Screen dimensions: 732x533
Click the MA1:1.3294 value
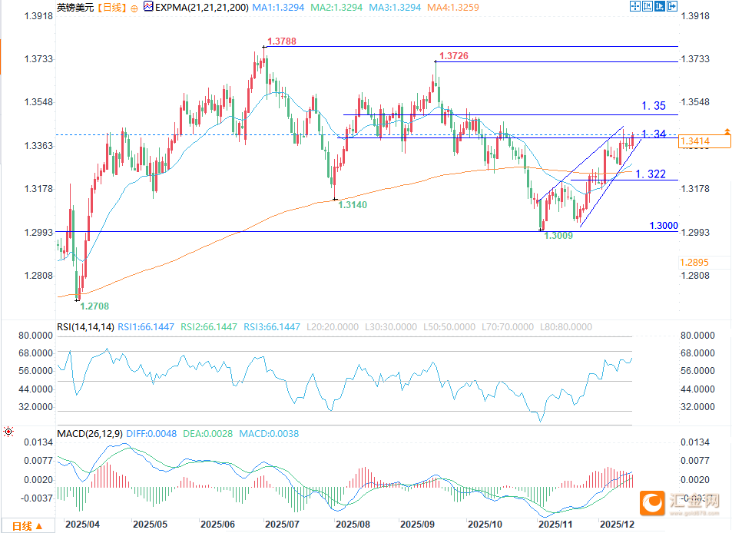point(278,8)
